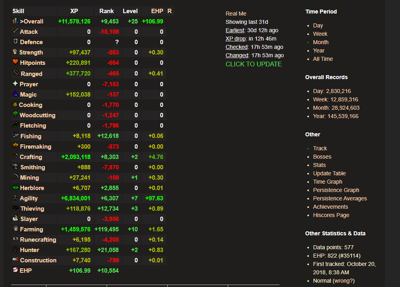Image resolution: width=400 pixels, height=287 pixels.
Task: Open the Time Graph link
Action: 328,182
